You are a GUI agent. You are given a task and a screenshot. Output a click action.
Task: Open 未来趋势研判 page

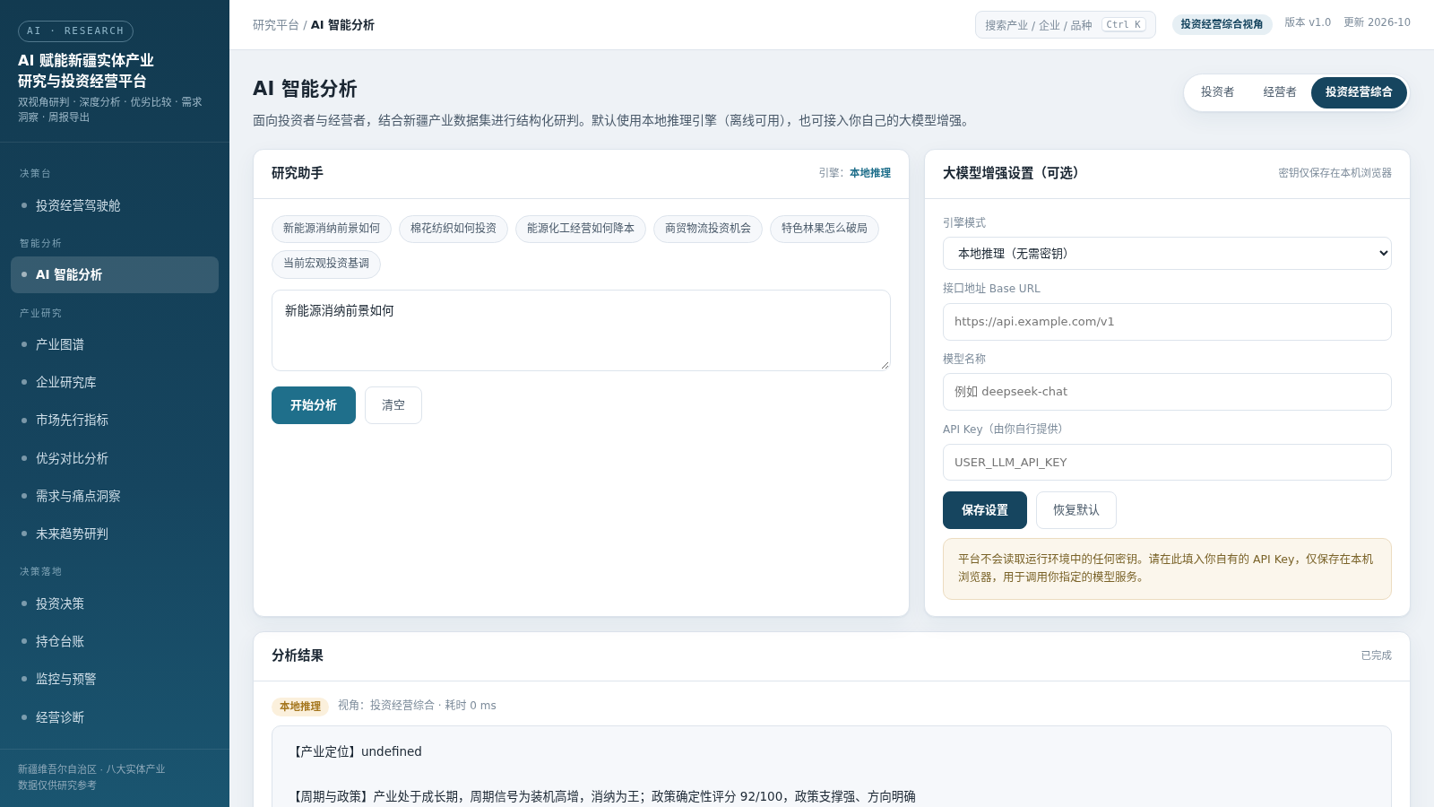115,534
